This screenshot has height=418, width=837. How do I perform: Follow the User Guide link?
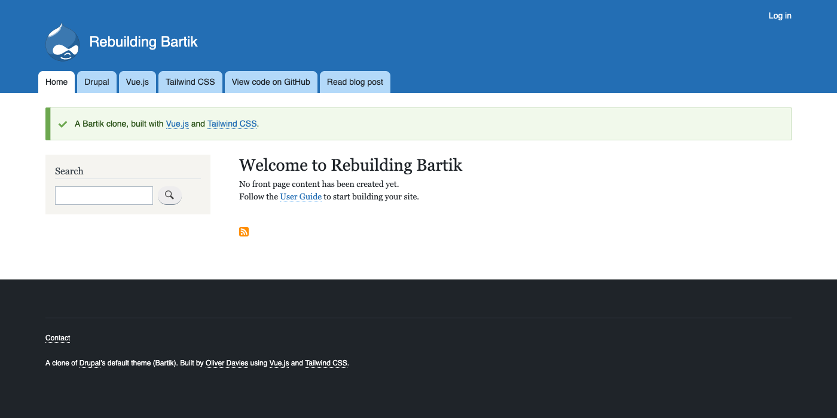[301, 197]
